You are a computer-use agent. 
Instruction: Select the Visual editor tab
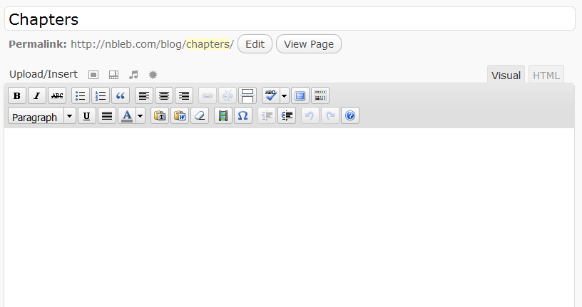(506, 76)
